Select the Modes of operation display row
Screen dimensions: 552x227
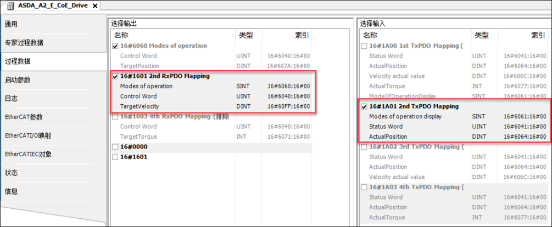coord(405,116)
